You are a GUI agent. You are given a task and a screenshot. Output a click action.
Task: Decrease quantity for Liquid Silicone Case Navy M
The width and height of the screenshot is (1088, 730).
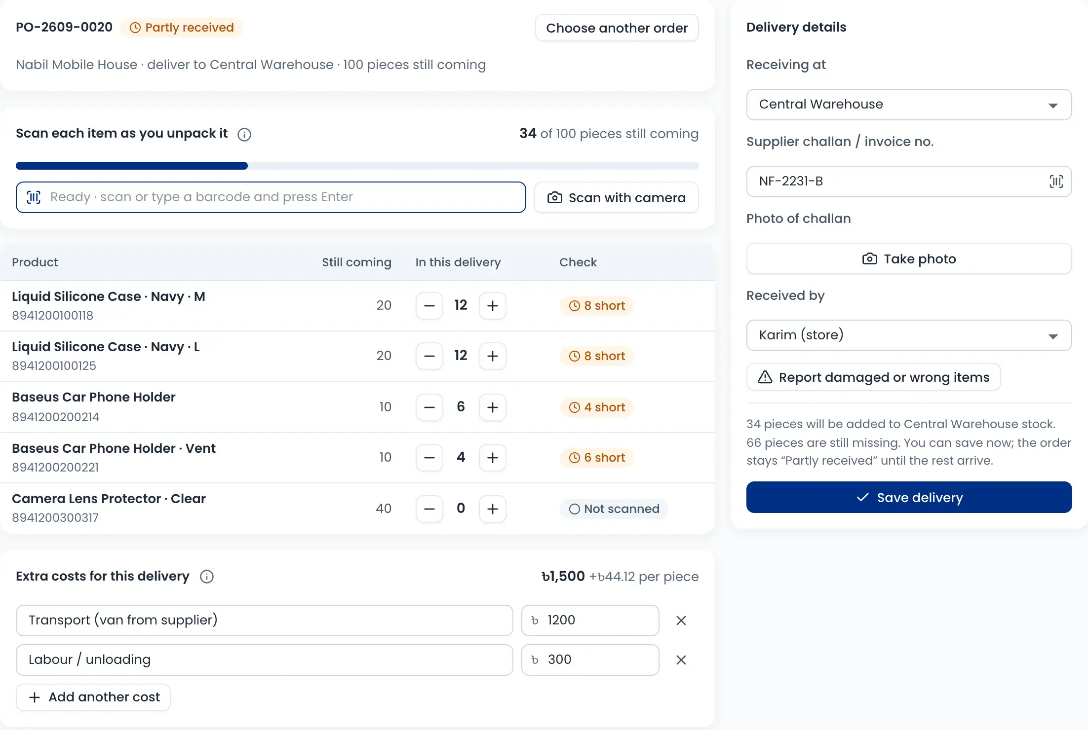[x=429, y=306]
